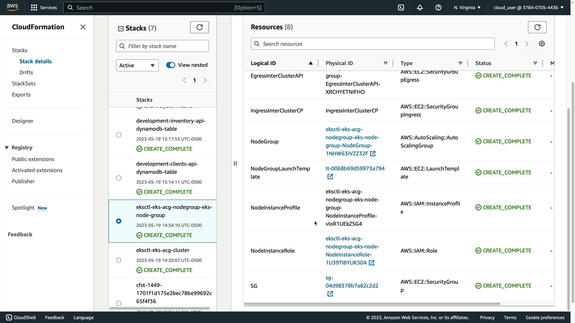This screenshot has height=323, width=575.
Task: Click the help question mark icon
Action: pos(438,7)
